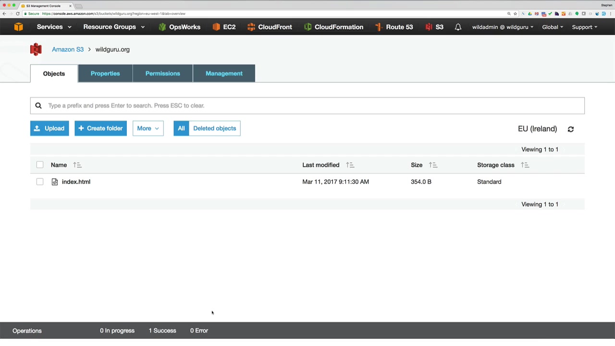
Task: Open the EC2 shortcut icon
Action: (x=216, y=27)
